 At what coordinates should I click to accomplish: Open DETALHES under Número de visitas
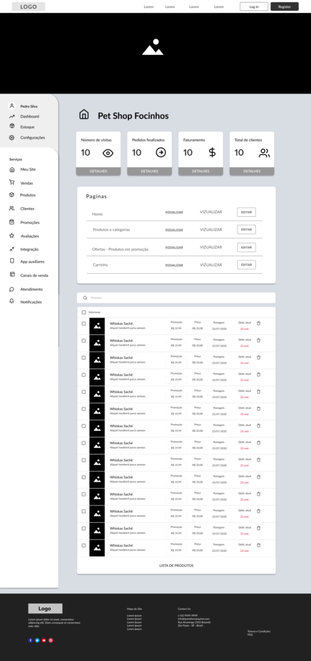pyautogui.click(x=98, y=171)
